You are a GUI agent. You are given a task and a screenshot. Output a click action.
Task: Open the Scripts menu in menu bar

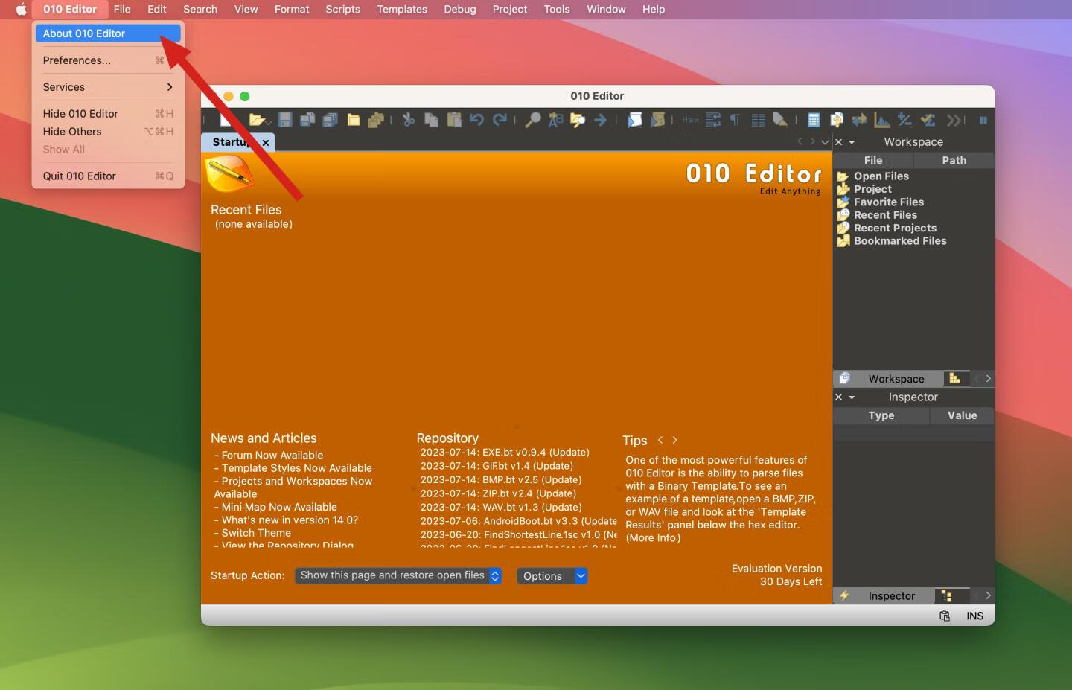pyautogui.click(x=342, y=9)
